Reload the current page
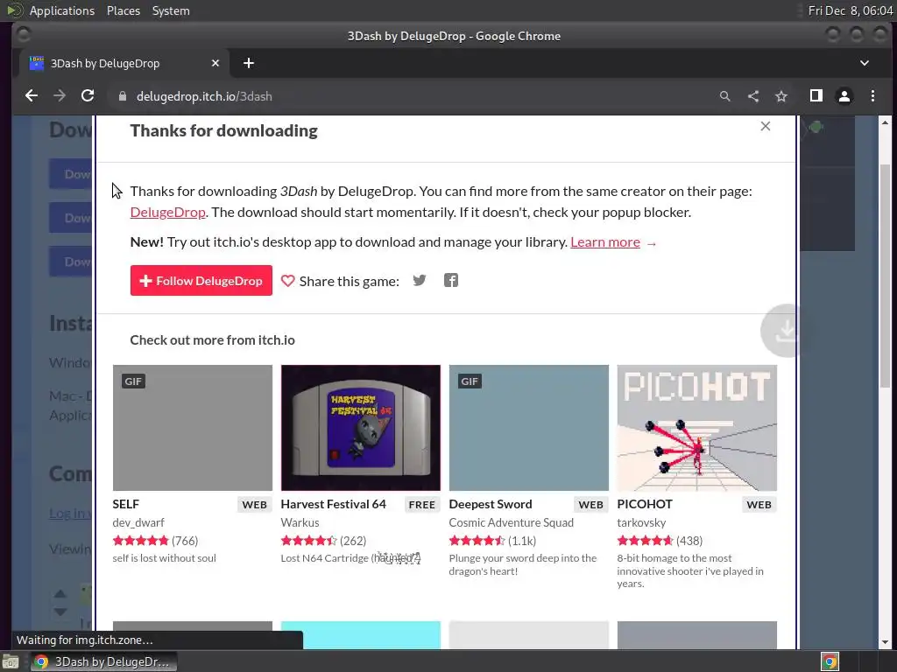Image resolution: width=897 pixels, height=672 pixels. [88, 96]
